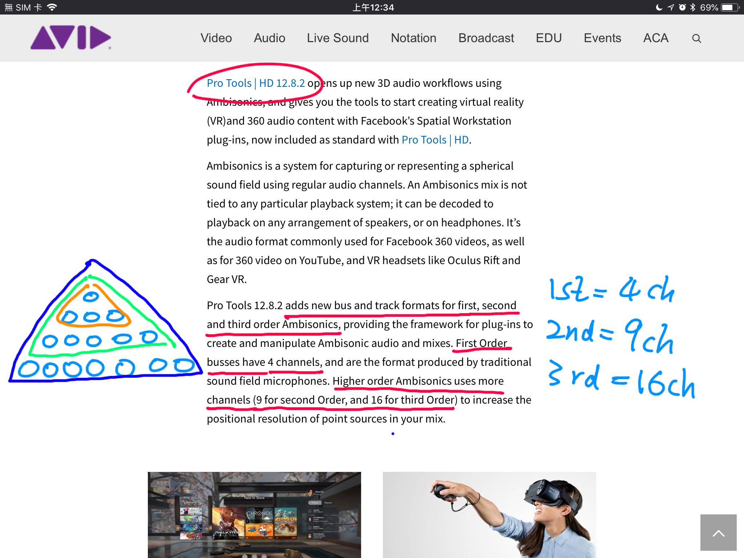Open the Audio menu
744x558 pixels.
(270, 38)
